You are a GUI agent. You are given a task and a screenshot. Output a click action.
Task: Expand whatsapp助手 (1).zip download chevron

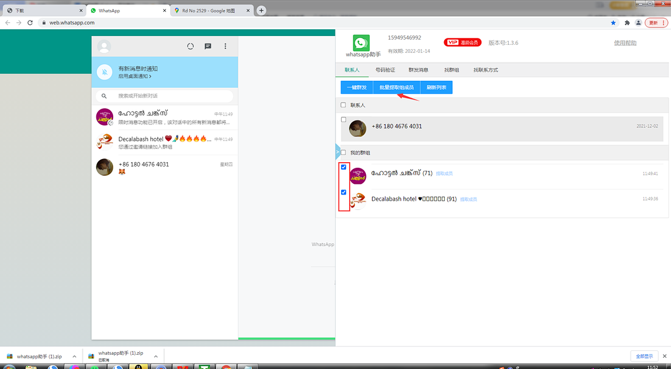[x=74, y=357]
